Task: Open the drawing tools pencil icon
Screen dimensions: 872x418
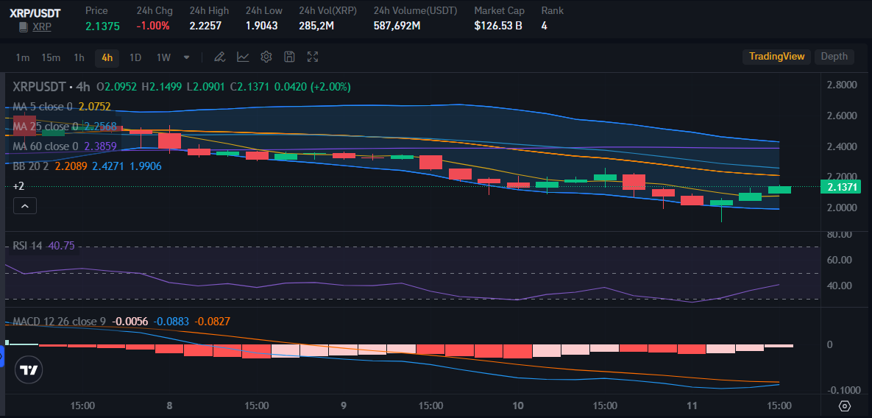Action: click(220, 57)
